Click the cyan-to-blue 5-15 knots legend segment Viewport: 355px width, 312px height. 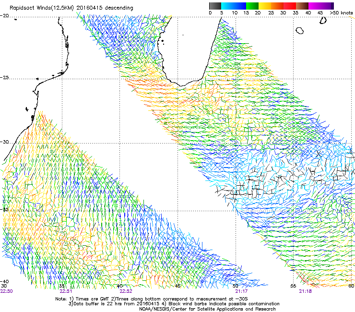click(234, 6)
